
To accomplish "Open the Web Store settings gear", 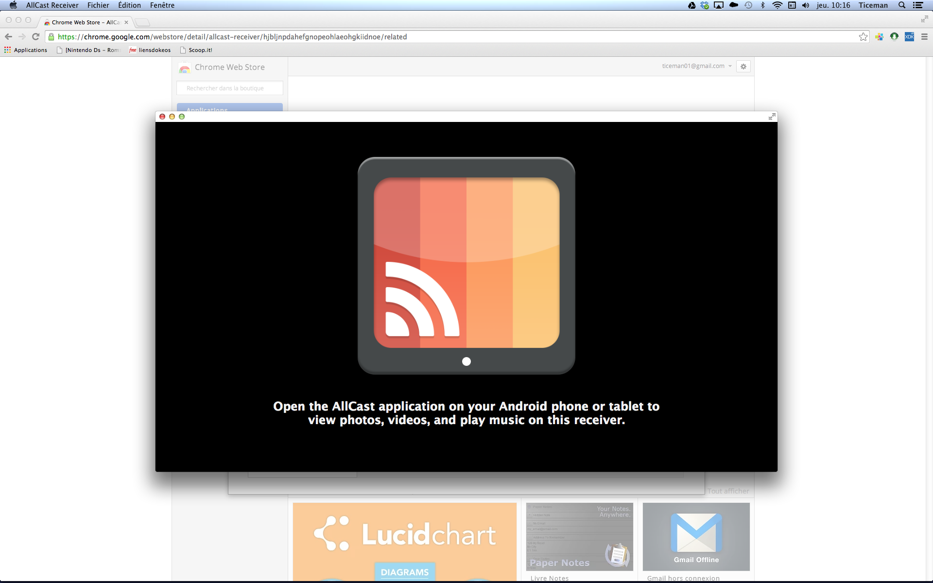I will click(743, 67).
